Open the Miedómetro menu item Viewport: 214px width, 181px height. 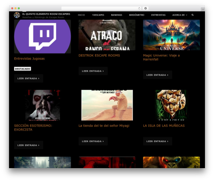point(137,15)
